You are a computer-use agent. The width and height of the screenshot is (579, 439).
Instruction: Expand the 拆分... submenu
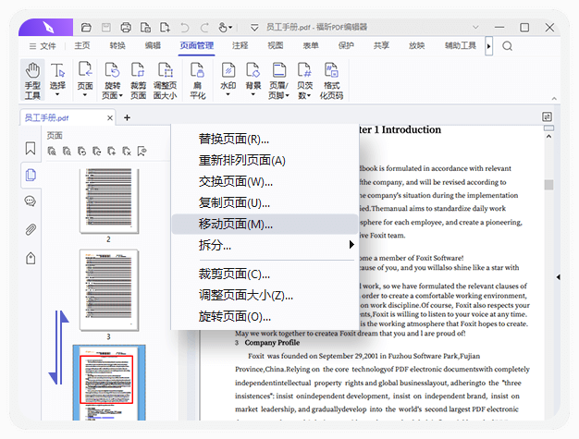click(265, 245)
